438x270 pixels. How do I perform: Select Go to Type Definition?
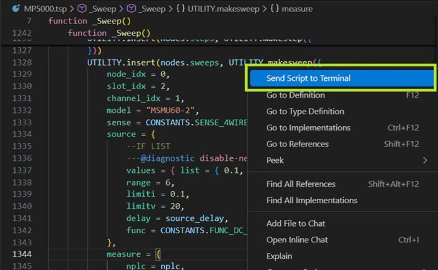pyautogui.click(x=305, y=112)
